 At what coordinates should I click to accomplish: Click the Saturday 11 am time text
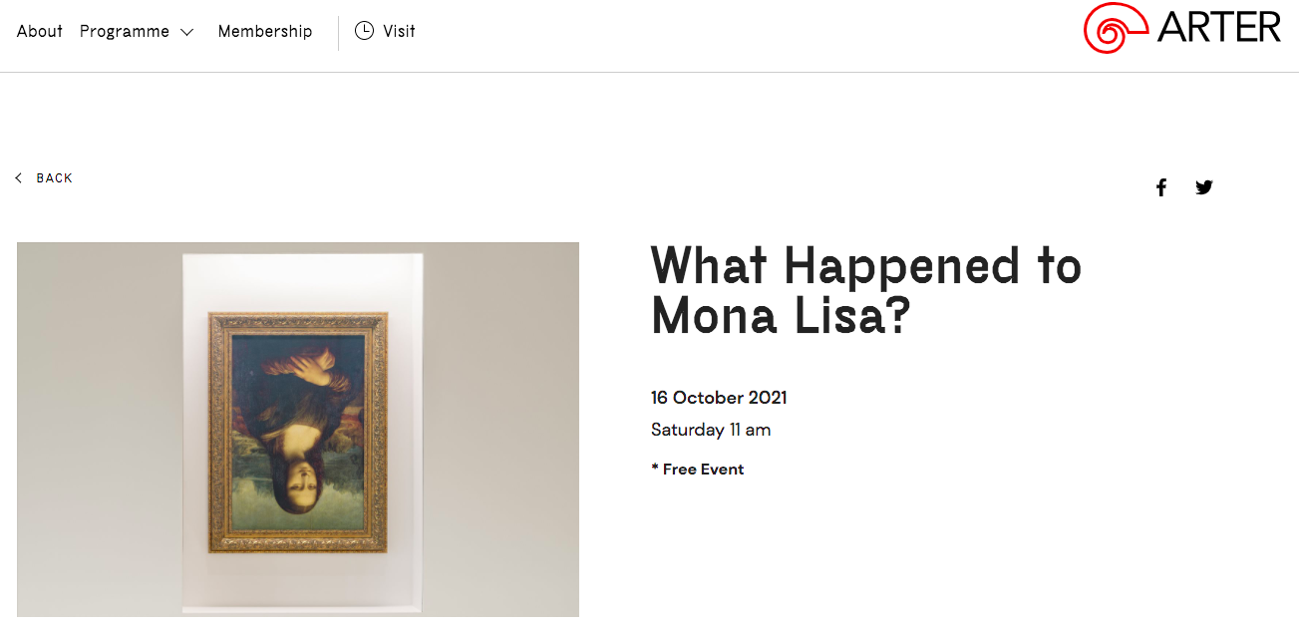(x=711, y=431)
